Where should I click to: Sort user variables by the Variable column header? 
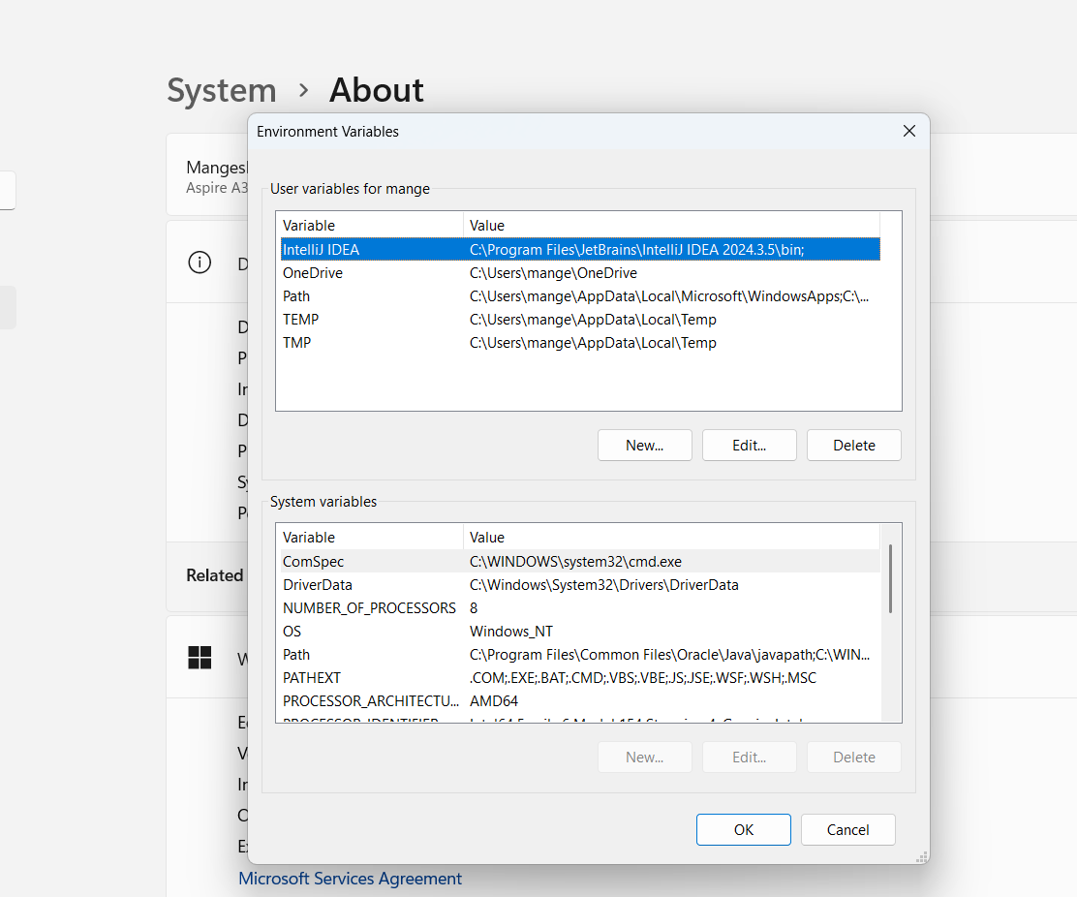point(370,226)
